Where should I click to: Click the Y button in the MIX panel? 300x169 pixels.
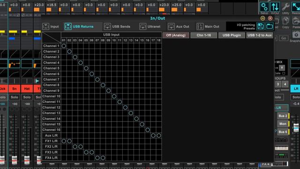click(x=282, y=68)
